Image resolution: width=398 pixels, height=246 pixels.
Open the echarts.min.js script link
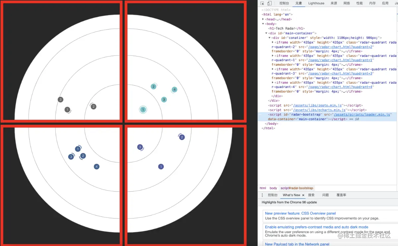(x=320, y=110)
